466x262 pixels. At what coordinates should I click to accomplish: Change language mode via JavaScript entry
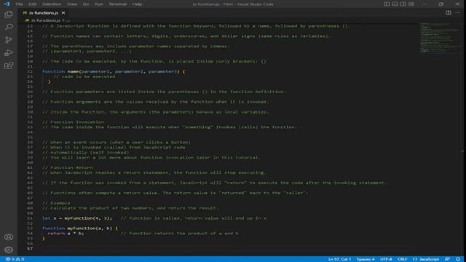coord(429,259)
